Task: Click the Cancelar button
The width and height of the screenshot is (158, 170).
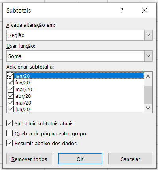Action: point(130,159)
